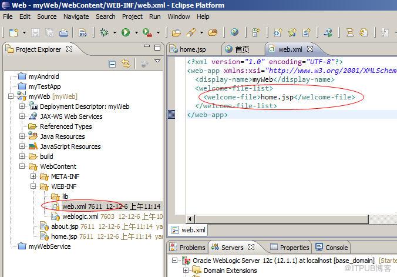The width and height of the screenshot is (397, 277).
Task: Click the Open Type folder icon
Action: [176, 32]
